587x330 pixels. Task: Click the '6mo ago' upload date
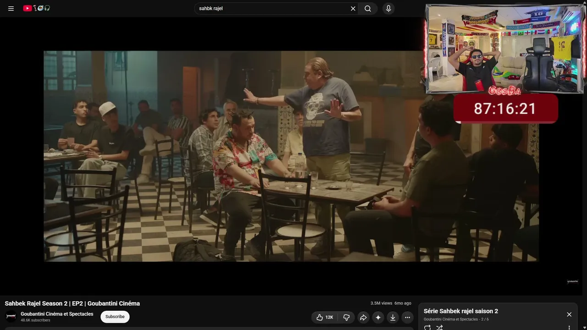(x=403, y=303)
